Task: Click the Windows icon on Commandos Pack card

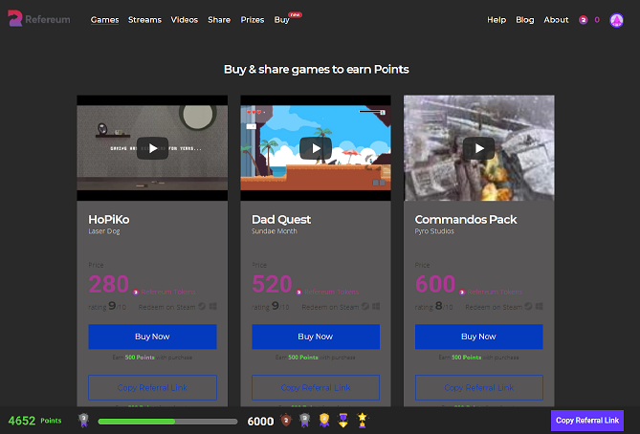Action: (540, 306)
